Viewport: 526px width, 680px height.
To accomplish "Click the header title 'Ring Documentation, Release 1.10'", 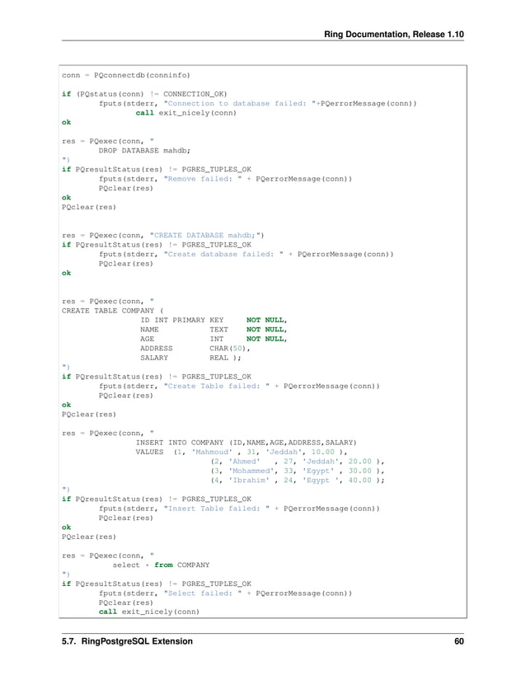I will pos(394,35).
